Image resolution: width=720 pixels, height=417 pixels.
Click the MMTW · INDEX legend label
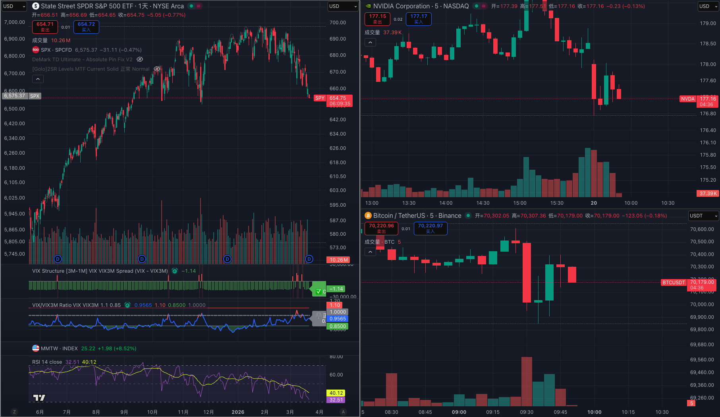click(59, 348)
